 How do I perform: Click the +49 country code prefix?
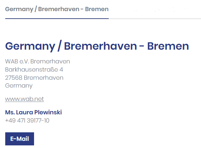point(9,121)
